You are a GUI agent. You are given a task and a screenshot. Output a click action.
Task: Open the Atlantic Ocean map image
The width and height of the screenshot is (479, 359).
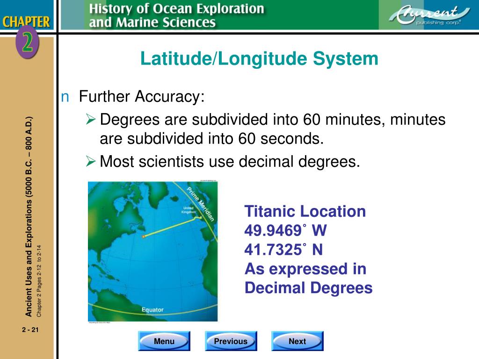(153, 251)
